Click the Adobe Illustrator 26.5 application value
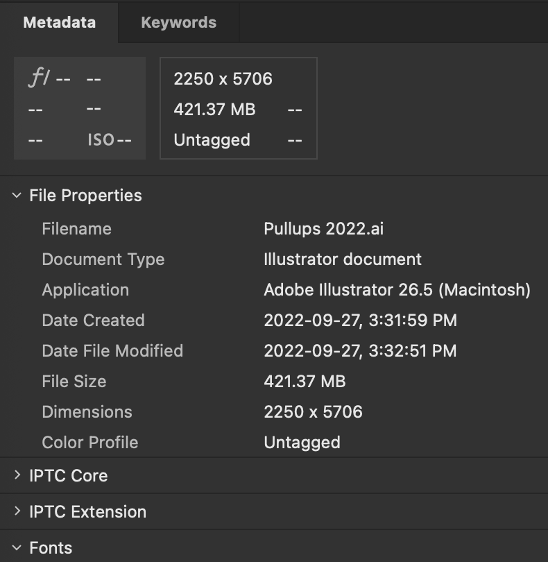 [397, 290]
